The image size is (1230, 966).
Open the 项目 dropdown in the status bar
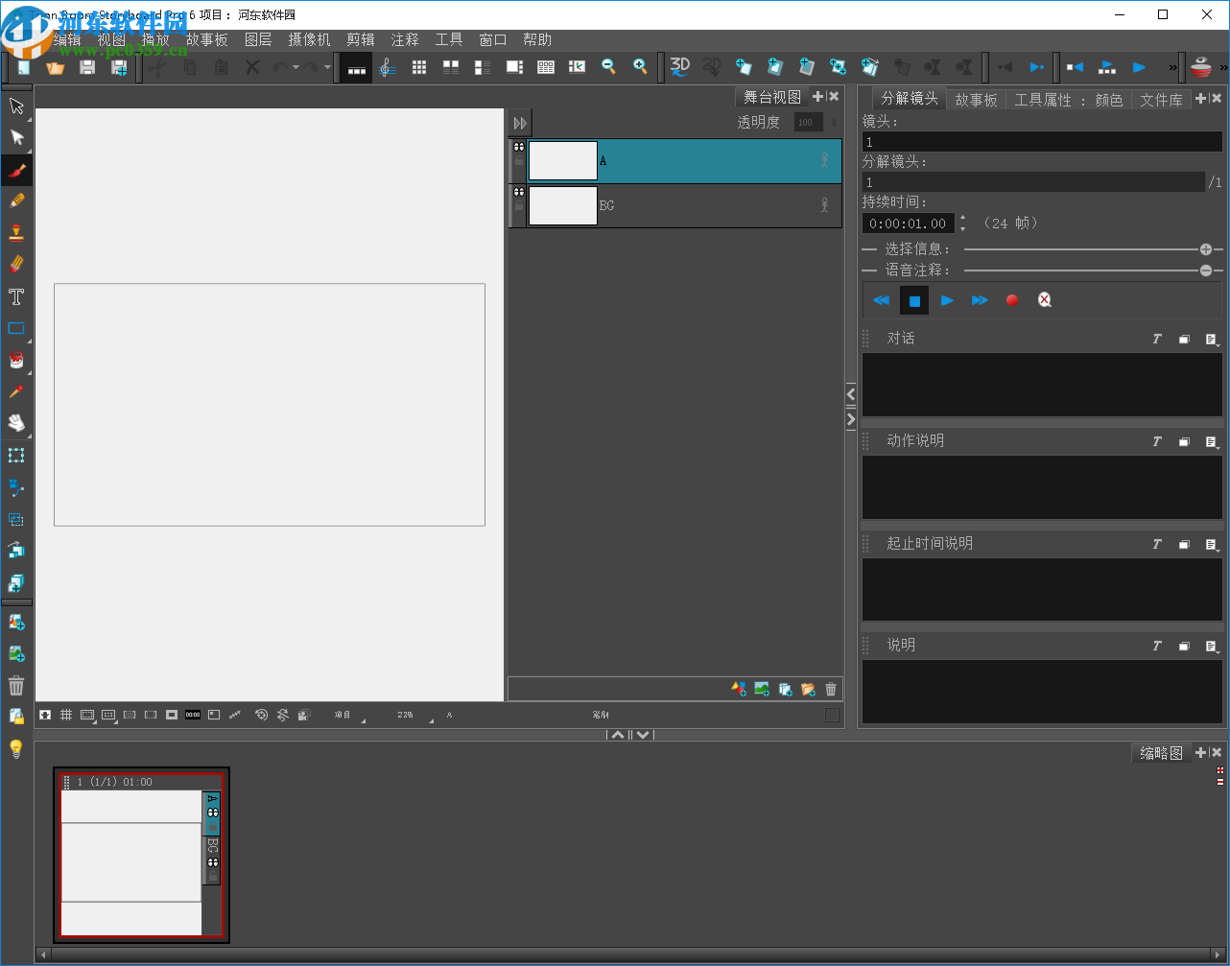click(x=345, y=715)
